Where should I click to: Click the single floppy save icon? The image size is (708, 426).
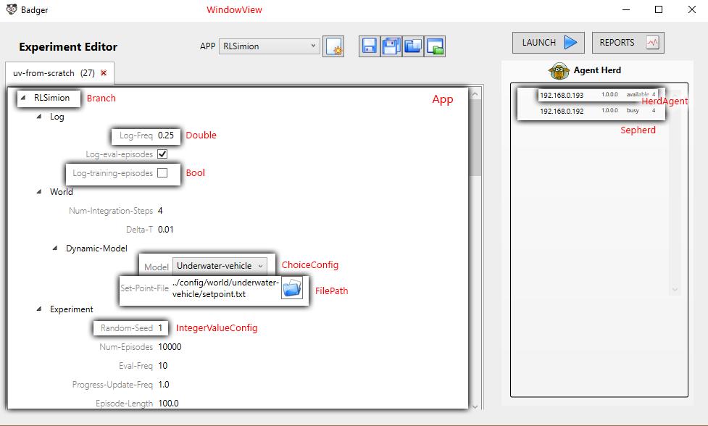coord(370,46)
